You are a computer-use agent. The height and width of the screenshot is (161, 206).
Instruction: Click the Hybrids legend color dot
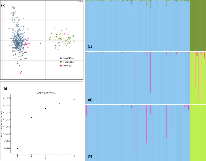point(61,66)
